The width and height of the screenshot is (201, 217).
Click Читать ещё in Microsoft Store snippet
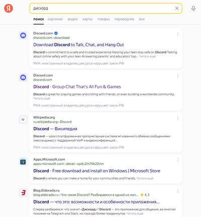tap(145, 178)
